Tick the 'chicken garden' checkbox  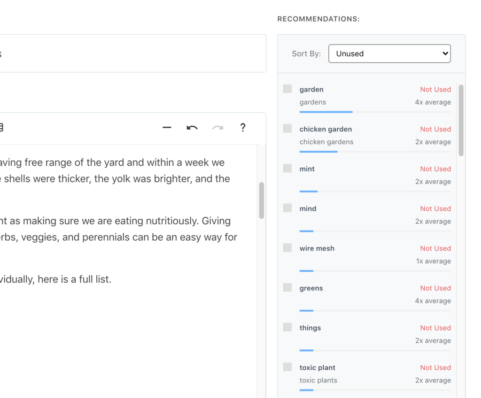click(287, 129)
